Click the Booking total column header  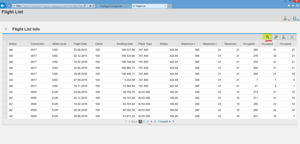[x=124, y=44]
